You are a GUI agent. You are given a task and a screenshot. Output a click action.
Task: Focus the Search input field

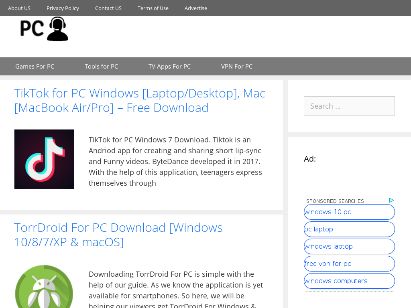point(349,106)
